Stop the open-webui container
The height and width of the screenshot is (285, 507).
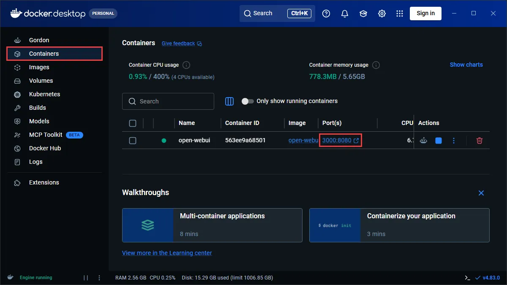[439, 141]
